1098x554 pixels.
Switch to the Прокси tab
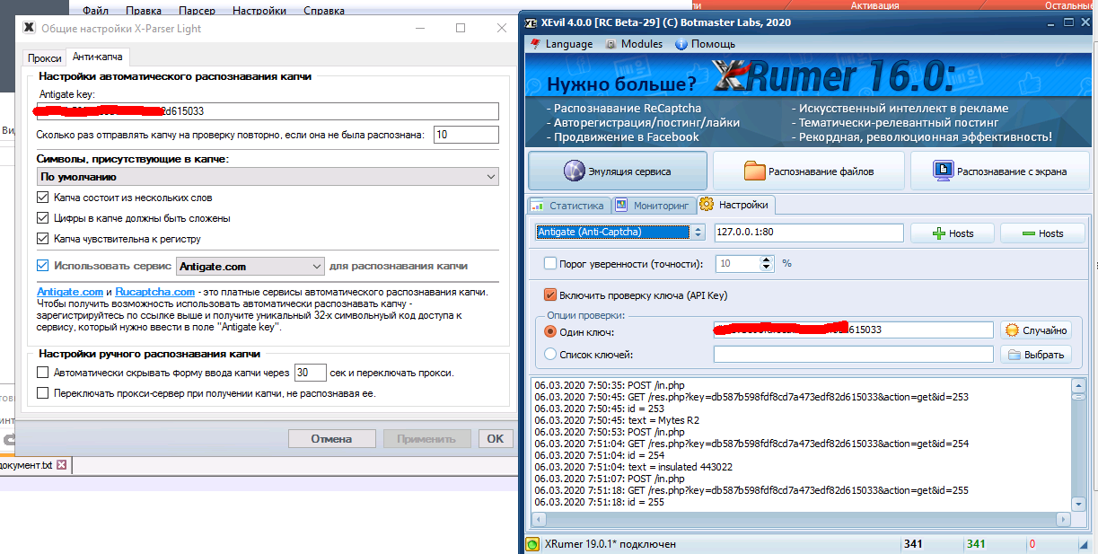(44, 58)
